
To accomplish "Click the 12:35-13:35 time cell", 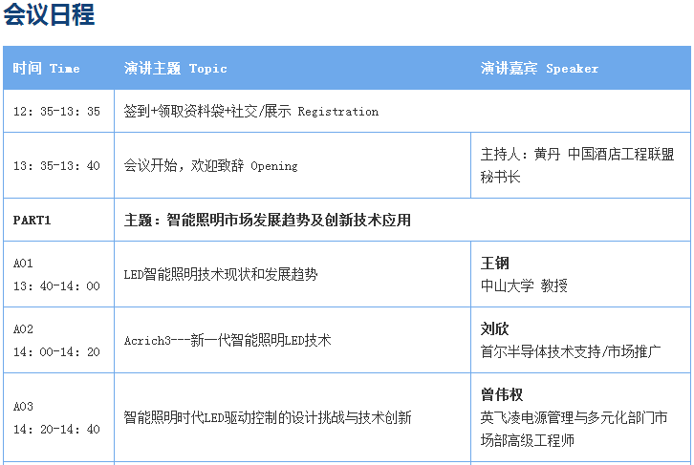I will pyautogui.click(x=56, y=112).
